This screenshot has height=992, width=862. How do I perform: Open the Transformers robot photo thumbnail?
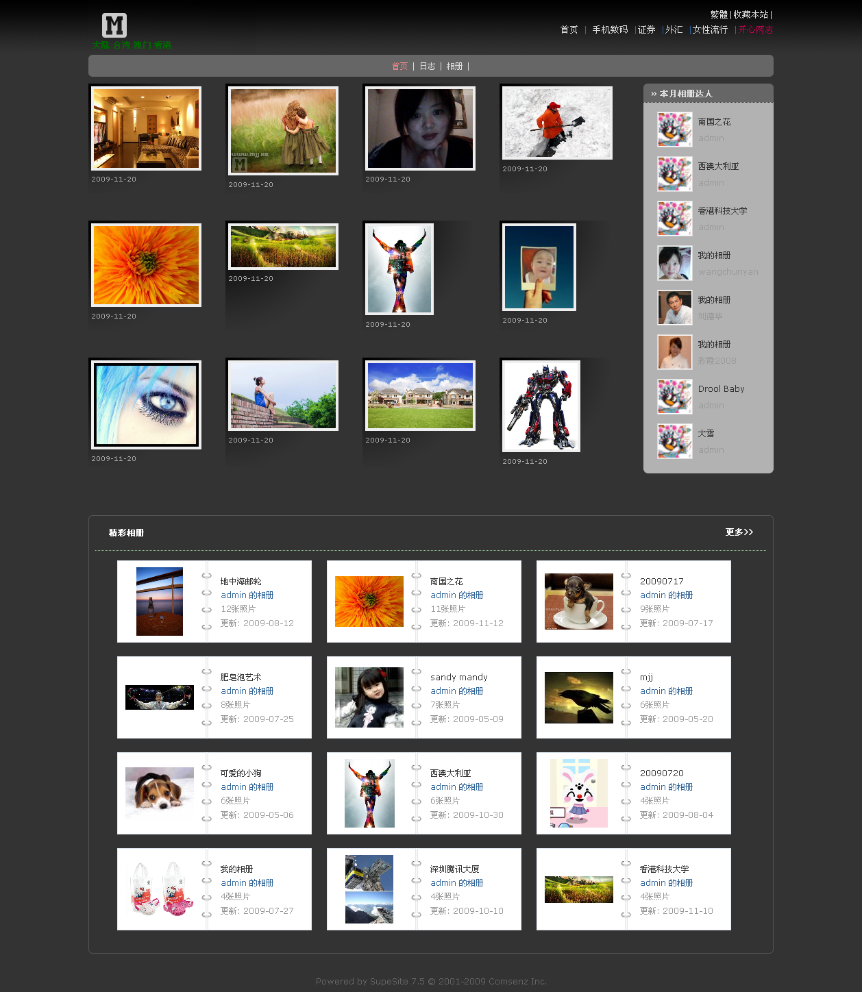point(541,406)
